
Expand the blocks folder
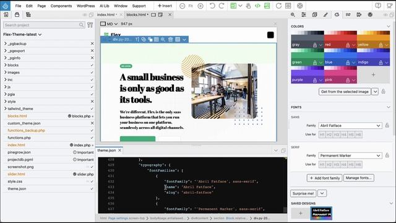[x=6, y=65]
